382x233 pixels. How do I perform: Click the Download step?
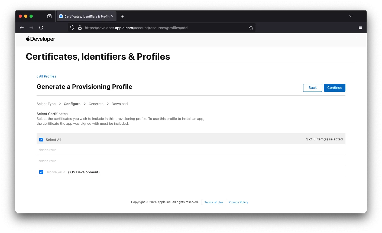119,104
